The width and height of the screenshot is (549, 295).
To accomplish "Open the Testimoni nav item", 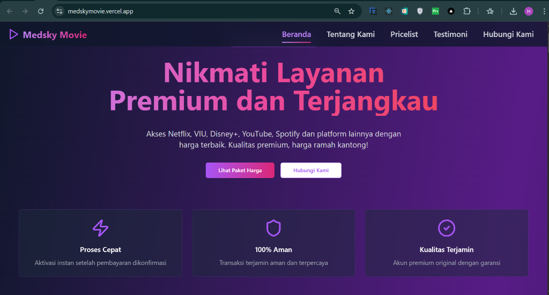I will pos(450,34).
